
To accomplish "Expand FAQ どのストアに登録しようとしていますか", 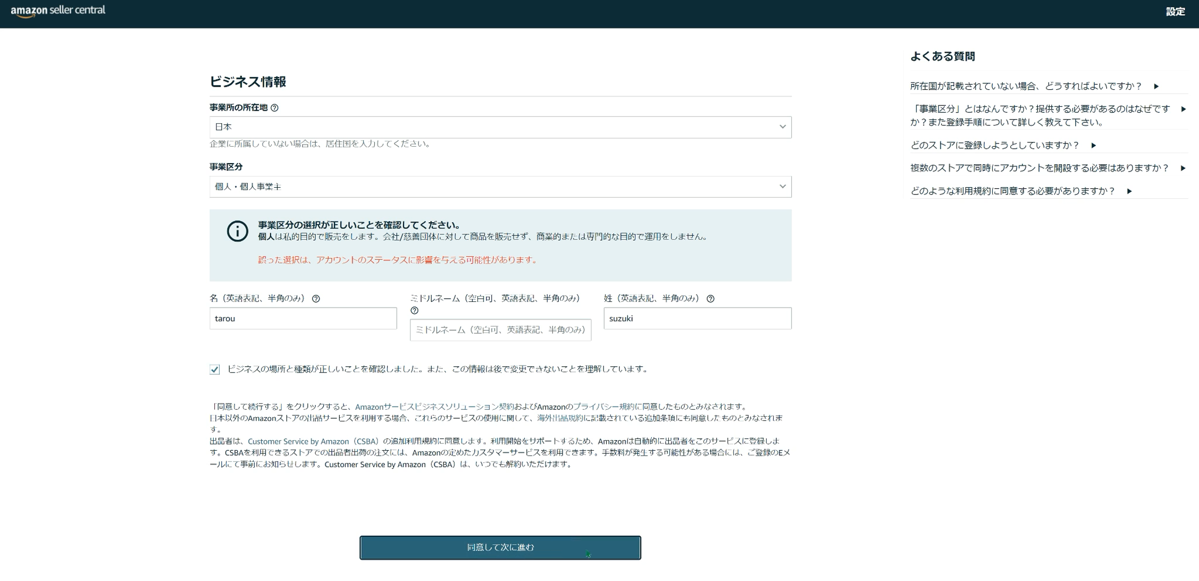I will pyautogui.click(x=1003, y=145).
